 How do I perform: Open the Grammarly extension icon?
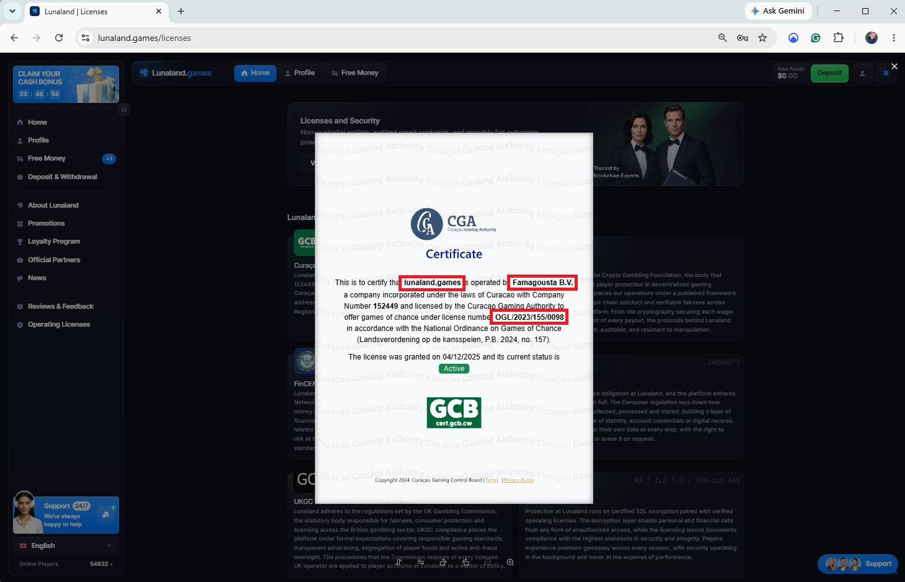[816, 38]
